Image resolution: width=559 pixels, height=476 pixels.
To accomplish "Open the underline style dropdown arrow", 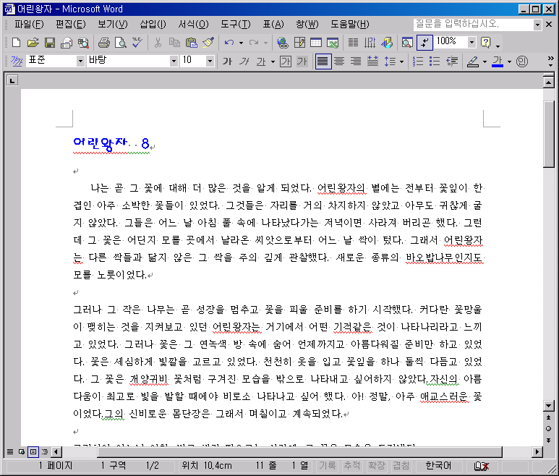I will 273,61.
